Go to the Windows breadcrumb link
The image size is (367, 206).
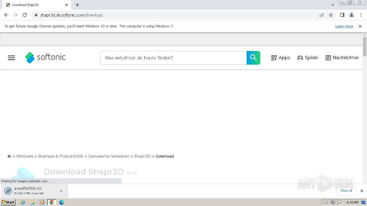point(25,156)
